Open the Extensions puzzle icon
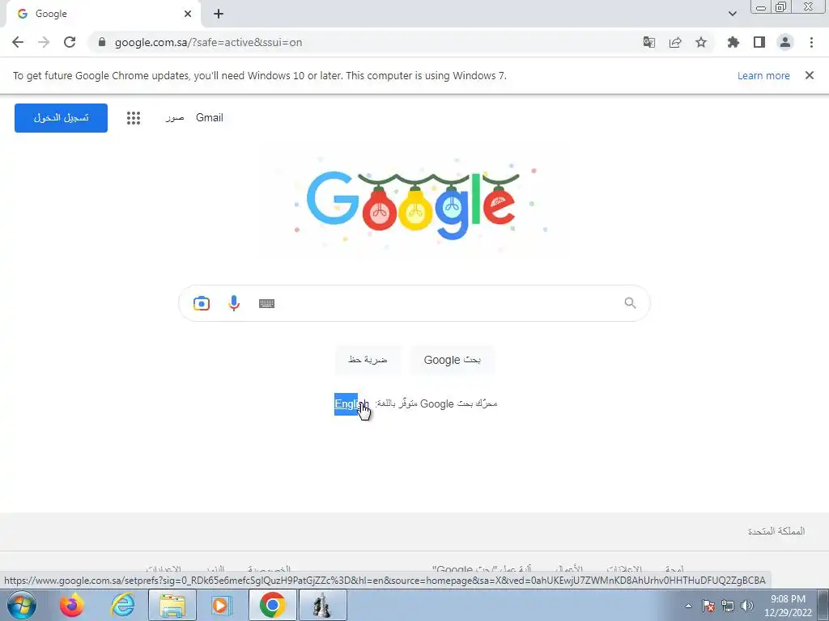The height and width of the screenshot is (621, 829). [733, 42]
